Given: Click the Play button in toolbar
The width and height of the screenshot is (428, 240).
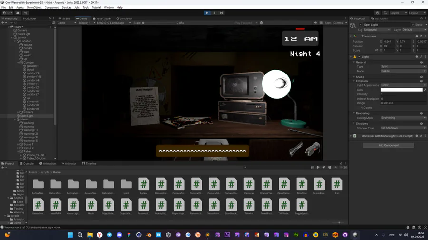Looking at the screenshot, I should pyautogui.click(x=207, y=13).
